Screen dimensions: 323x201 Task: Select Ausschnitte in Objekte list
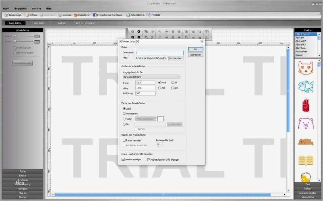(306, 52)
